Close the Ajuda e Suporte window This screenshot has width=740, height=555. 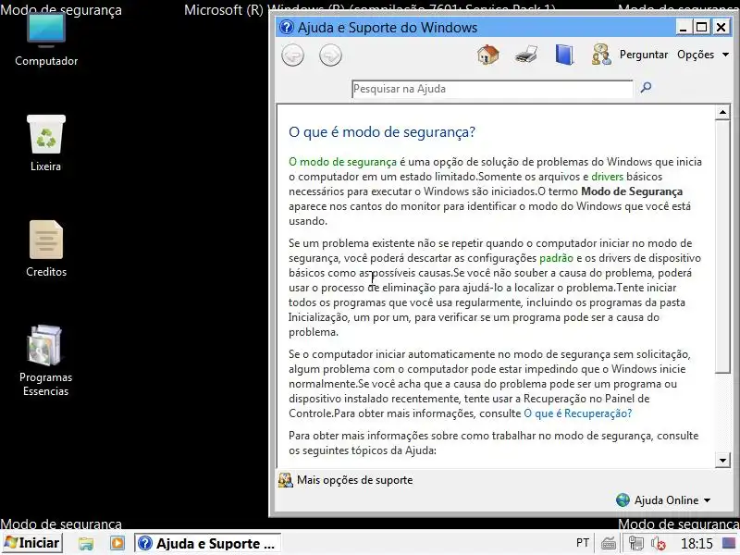click(721, 28)
